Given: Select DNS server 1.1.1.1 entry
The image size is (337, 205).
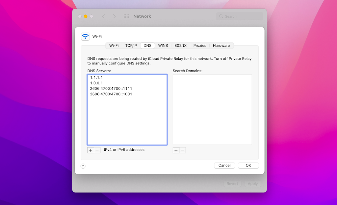Looking at the screenshot, I should point(96,78).
